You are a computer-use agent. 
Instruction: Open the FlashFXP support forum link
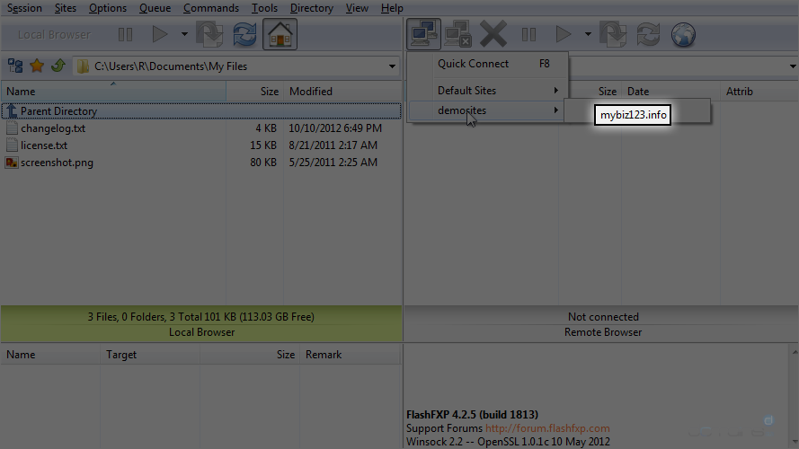(x=547, y=428)
